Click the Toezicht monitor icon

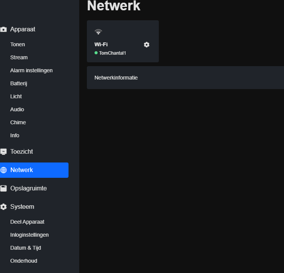pyautogui.click(x=3, y=152)
